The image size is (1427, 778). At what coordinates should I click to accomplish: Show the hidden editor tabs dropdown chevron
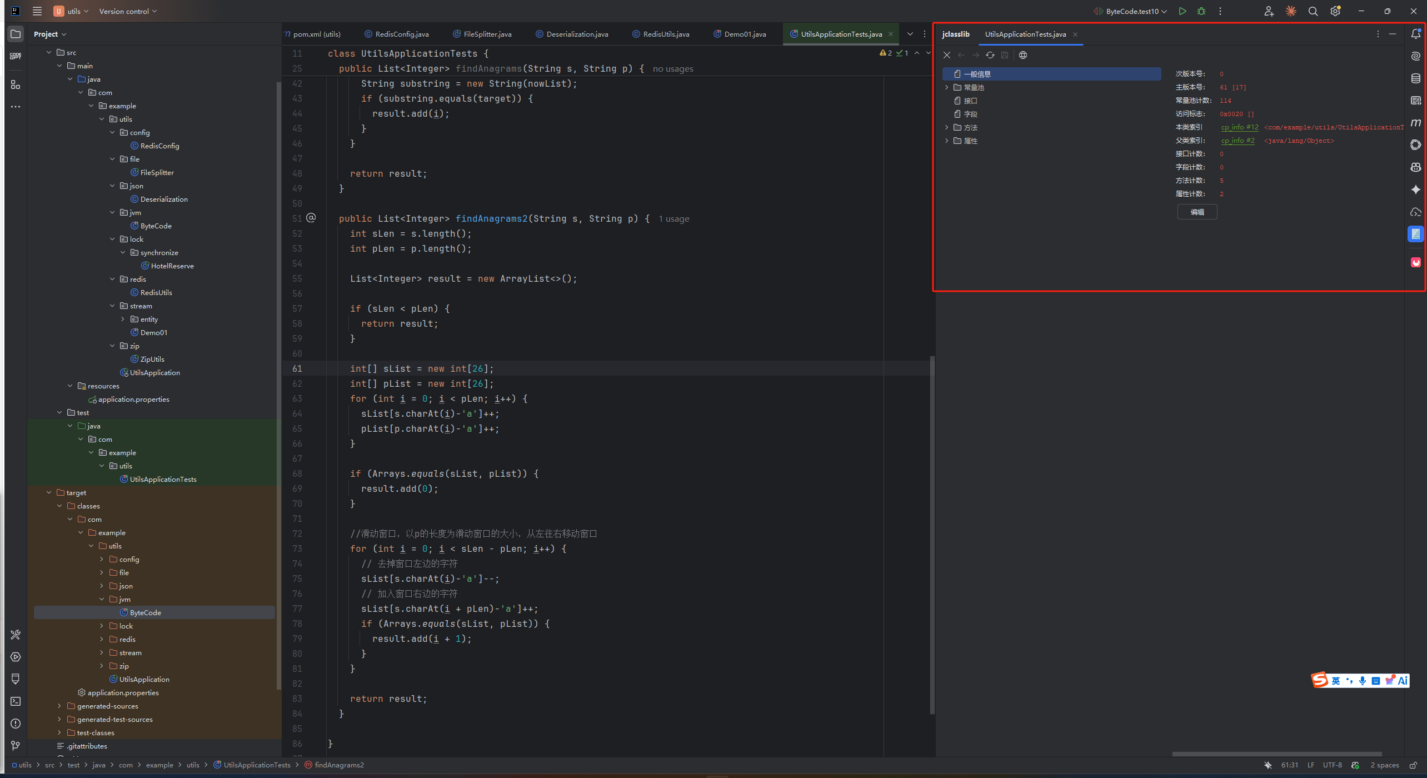tap(910, 34)
